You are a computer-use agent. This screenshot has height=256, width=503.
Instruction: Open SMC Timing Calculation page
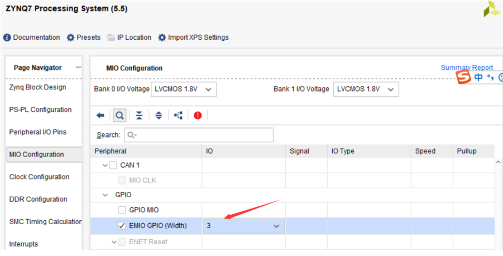45,222
